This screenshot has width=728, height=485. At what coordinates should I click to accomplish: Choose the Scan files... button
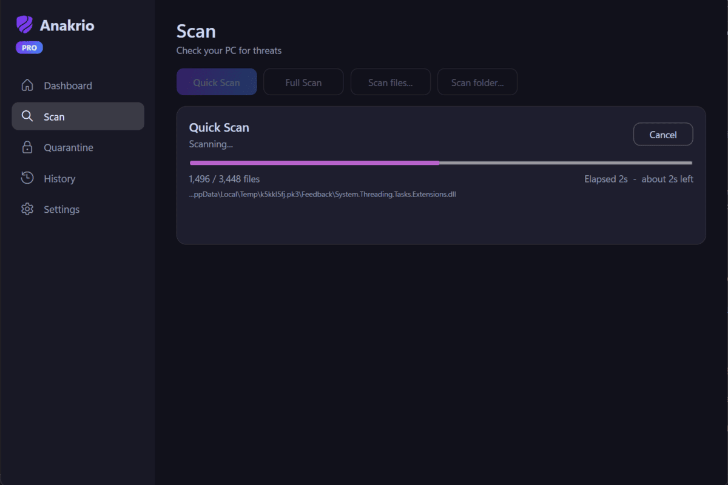[x=391, y=82]
